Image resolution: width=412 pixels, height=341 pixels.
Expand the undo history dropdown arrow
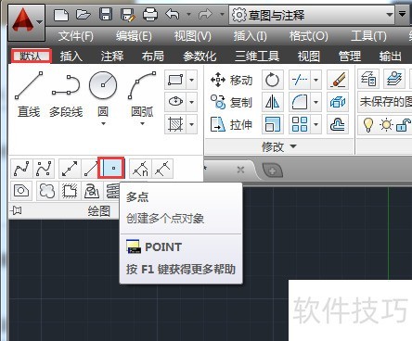tap(188, 14)
